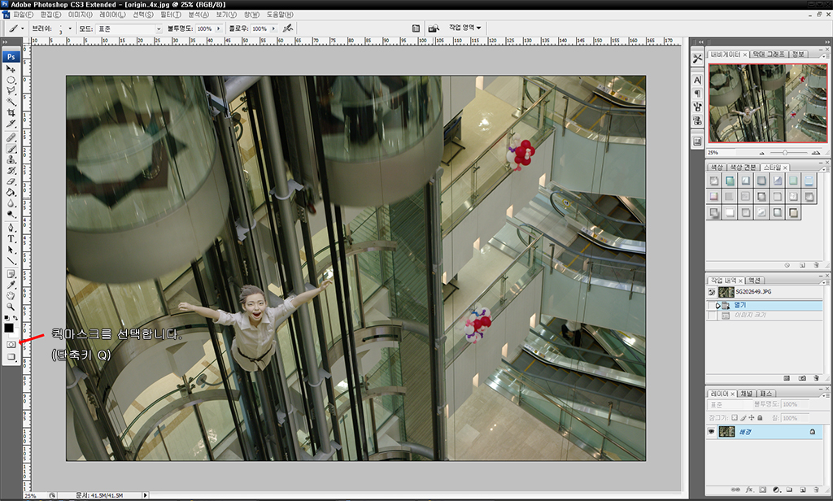Select the Notes tool
This screenshot has width=833, height=501.
point(11,274)
